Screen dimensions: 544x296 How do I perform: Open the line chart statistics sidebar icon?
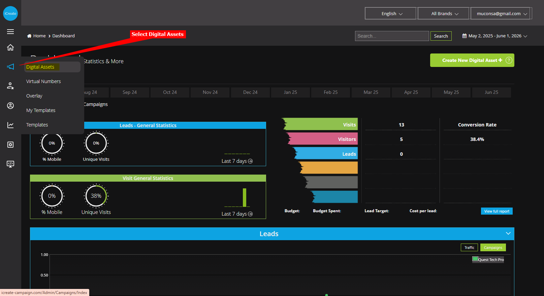[10, 125]
